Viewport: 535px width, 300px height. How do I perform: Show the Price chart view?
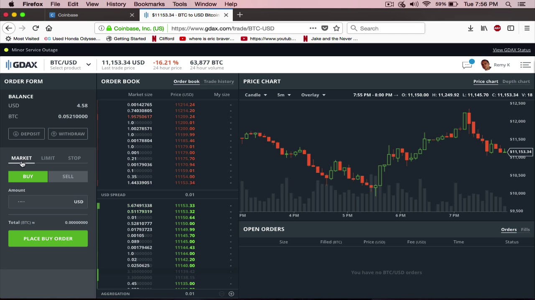[486, 81]
